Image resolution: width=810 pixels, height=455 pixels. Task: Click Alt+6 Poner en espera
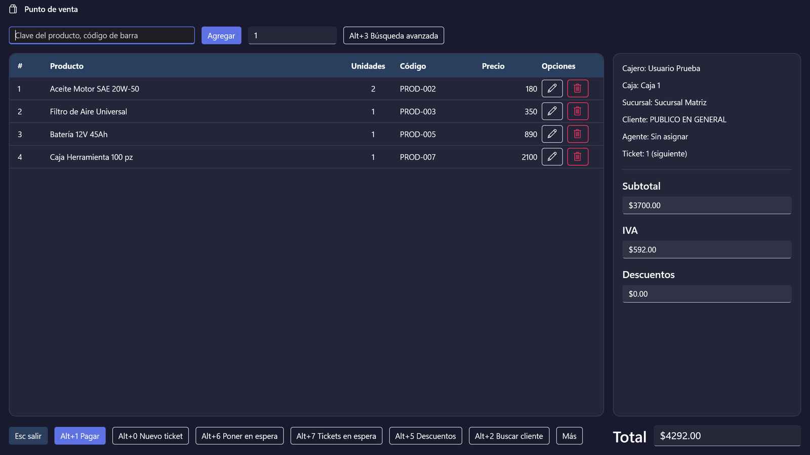pyautogui.click(x=239, y=436)
